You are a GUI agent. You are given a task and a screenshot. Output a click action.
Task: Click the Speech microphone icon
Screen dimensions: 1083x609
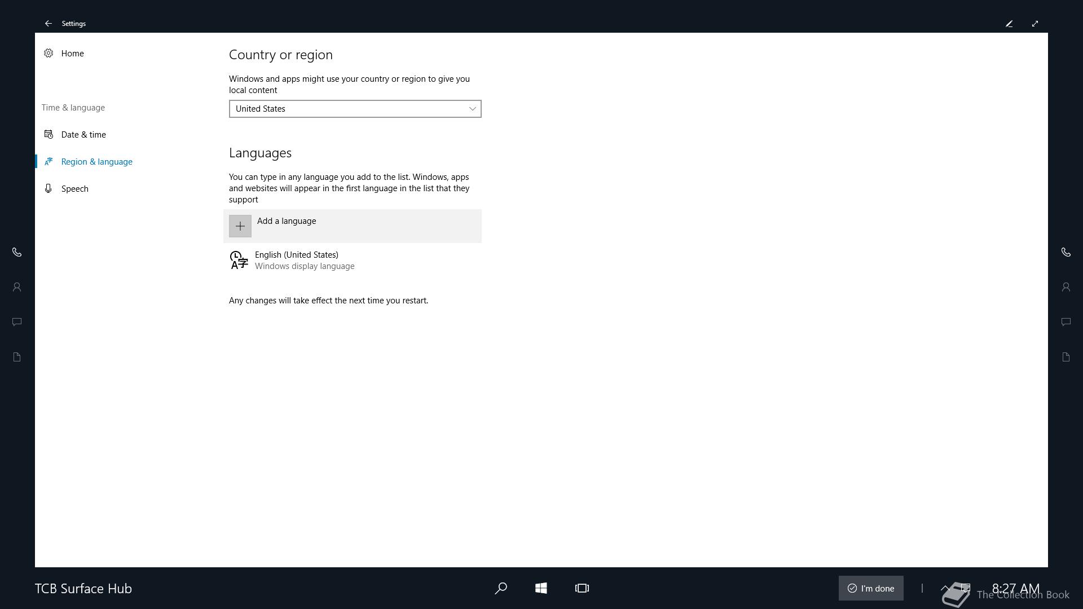point(49,188)
